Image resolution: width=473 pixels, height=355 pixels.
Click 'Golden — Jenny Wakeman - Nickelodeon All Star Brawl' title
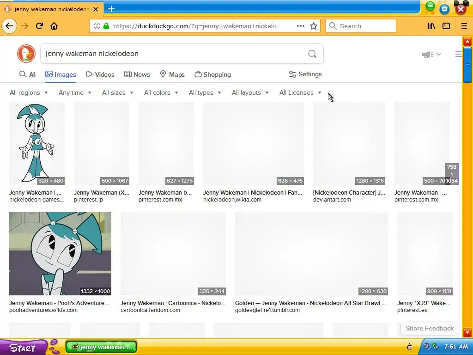(x=310, y=303)
